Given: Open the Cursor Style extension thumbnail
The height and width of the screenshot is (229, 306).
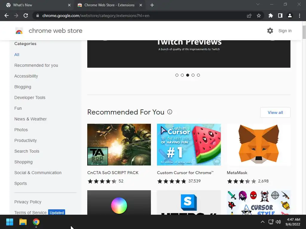Looking at the screenshot, I should (x=258, y=202).
